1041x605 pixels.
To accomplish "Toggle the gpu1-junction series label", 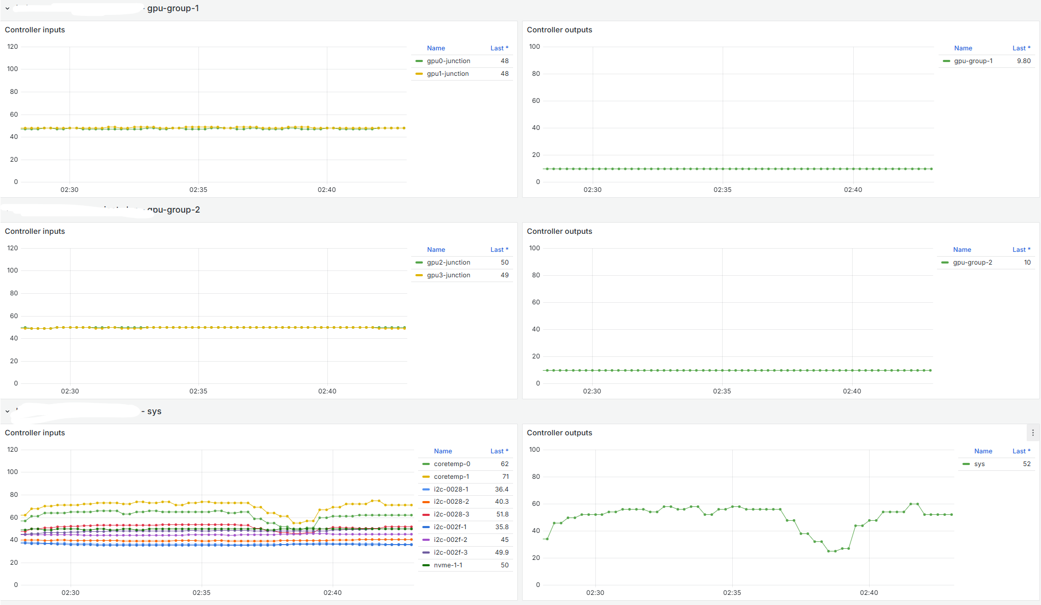I will point(448,74).
